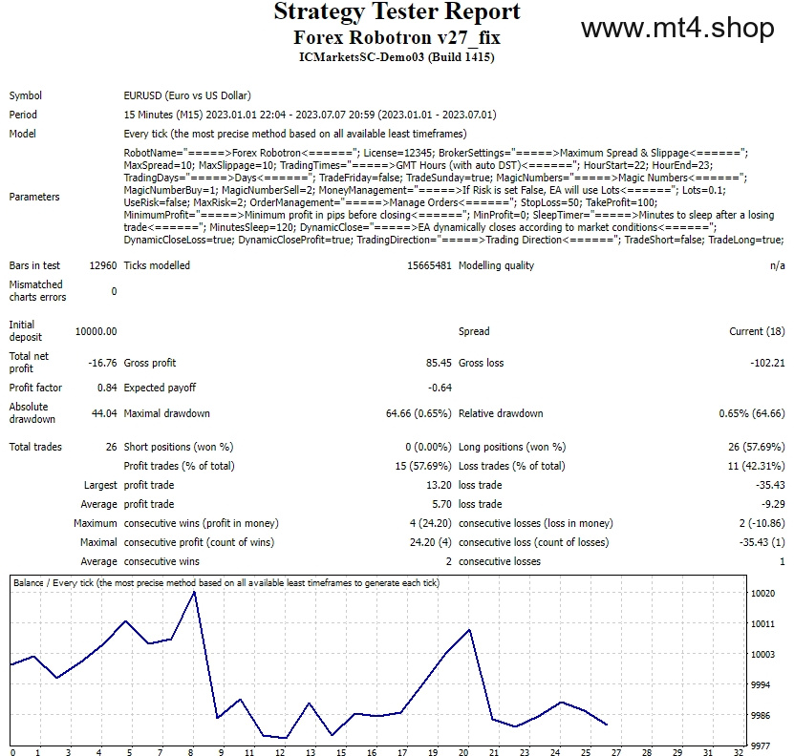Click Gross loss value -102.21
This screenshot has height=756, width=794.
coord(767,363)
